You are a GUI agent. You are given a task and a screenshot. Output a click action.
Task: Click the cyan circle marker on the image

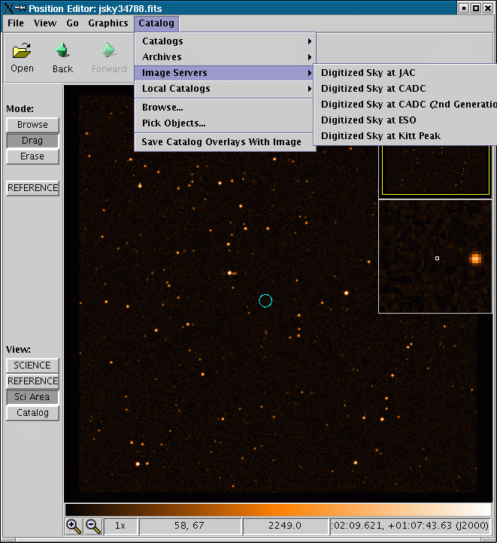coord(265,301)
